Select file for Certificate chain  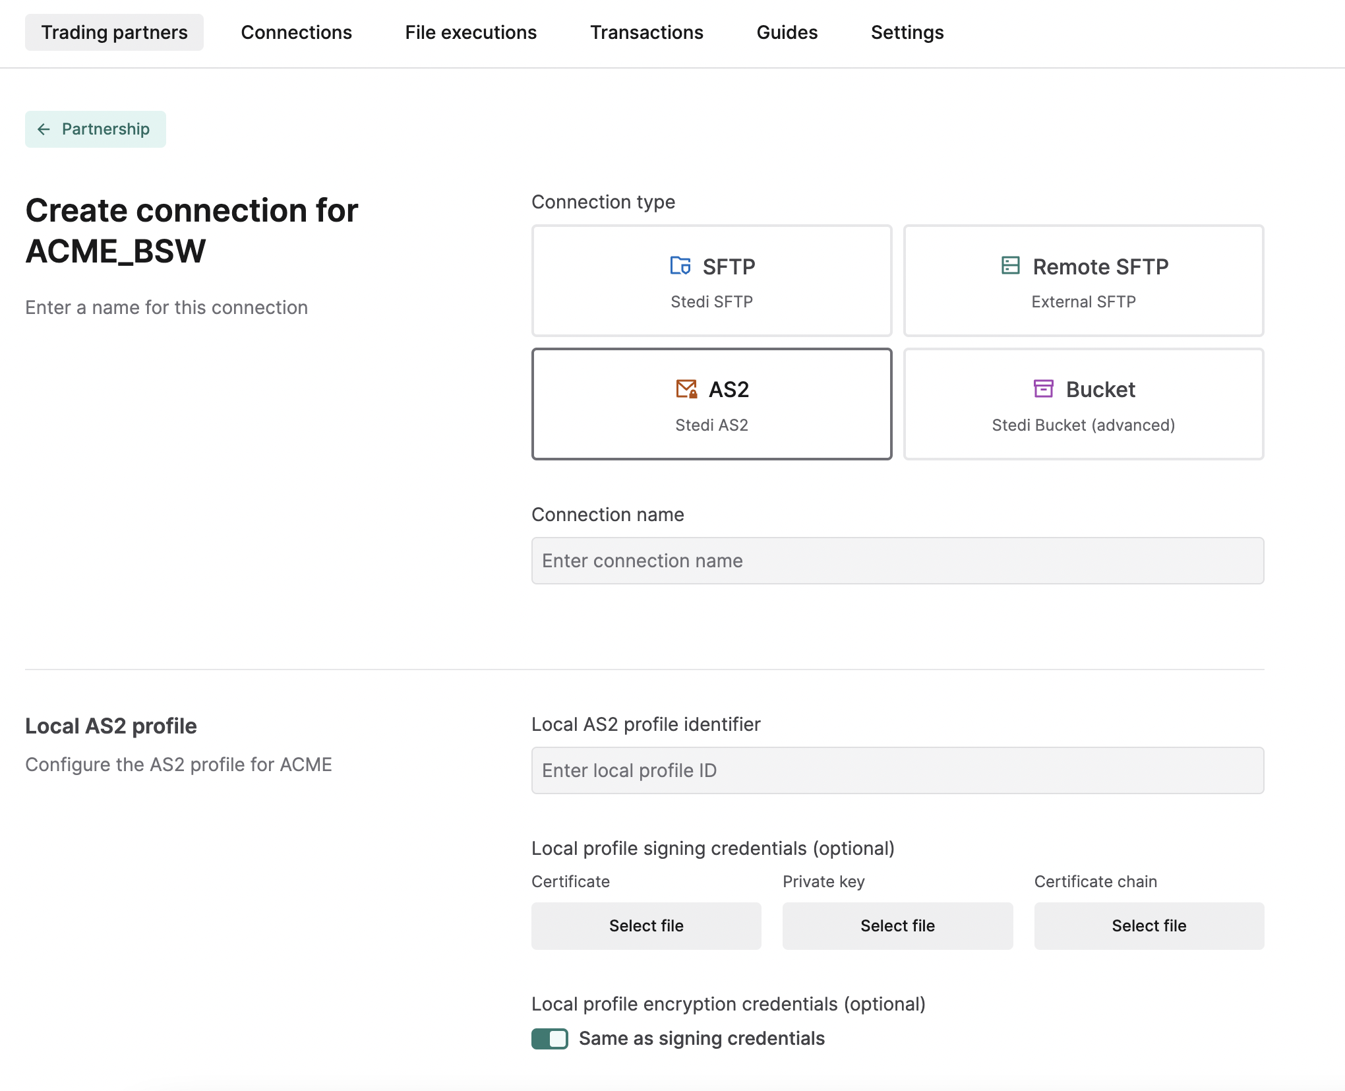tap(1149, 926)
